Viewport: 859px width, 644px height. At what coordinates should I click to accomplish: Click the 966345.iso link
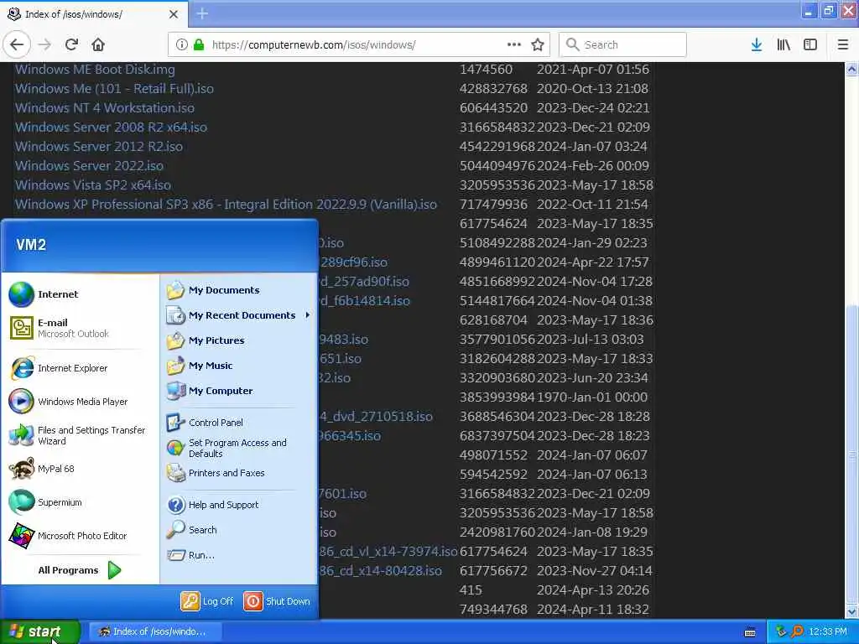pos(350,436)
